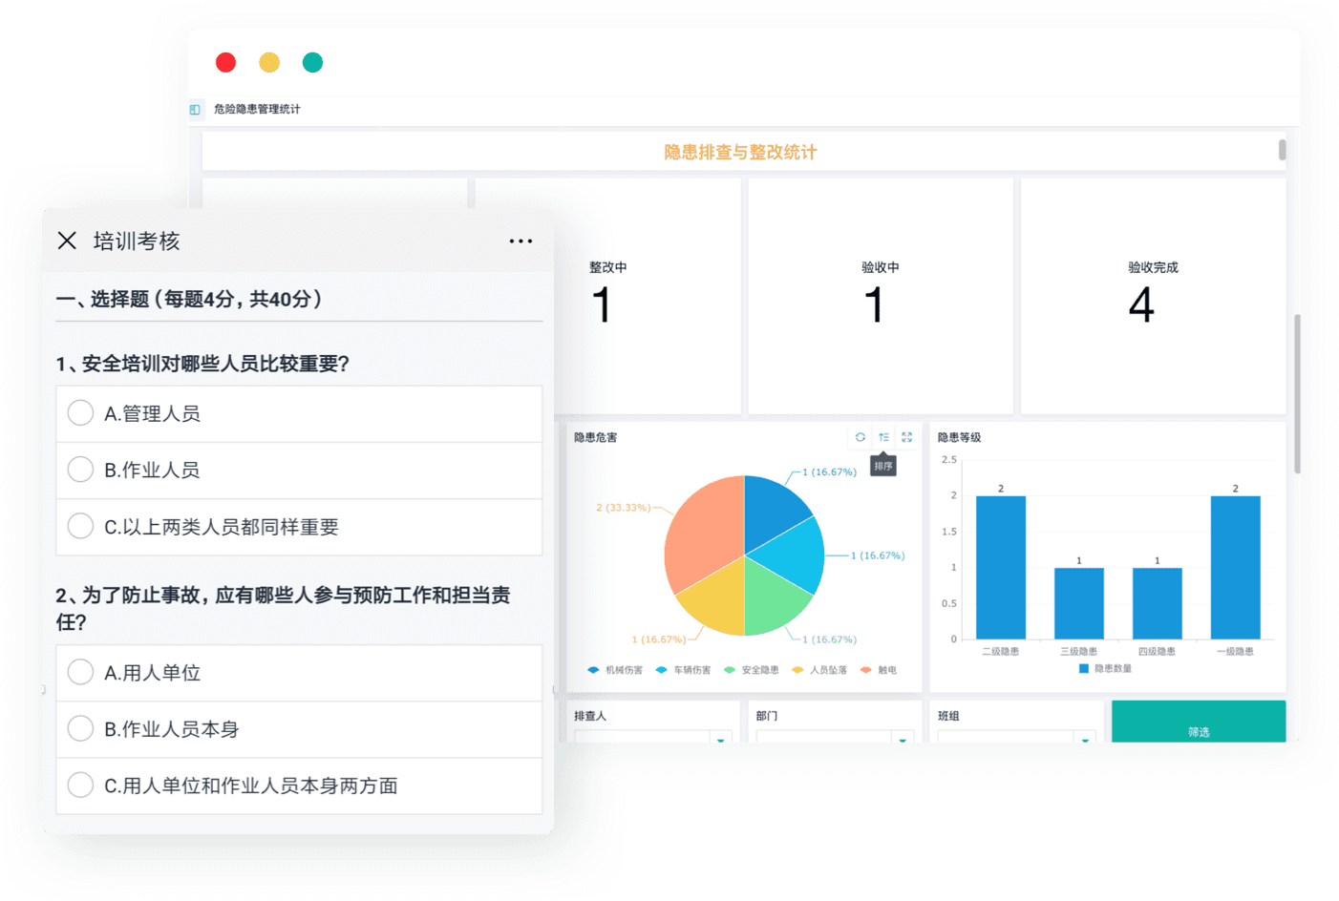Image resolution: width=1339 pixels, height=901 pixels.
Task: Toggle the 人员坠落 legend marker
Action: coord(797,670)
